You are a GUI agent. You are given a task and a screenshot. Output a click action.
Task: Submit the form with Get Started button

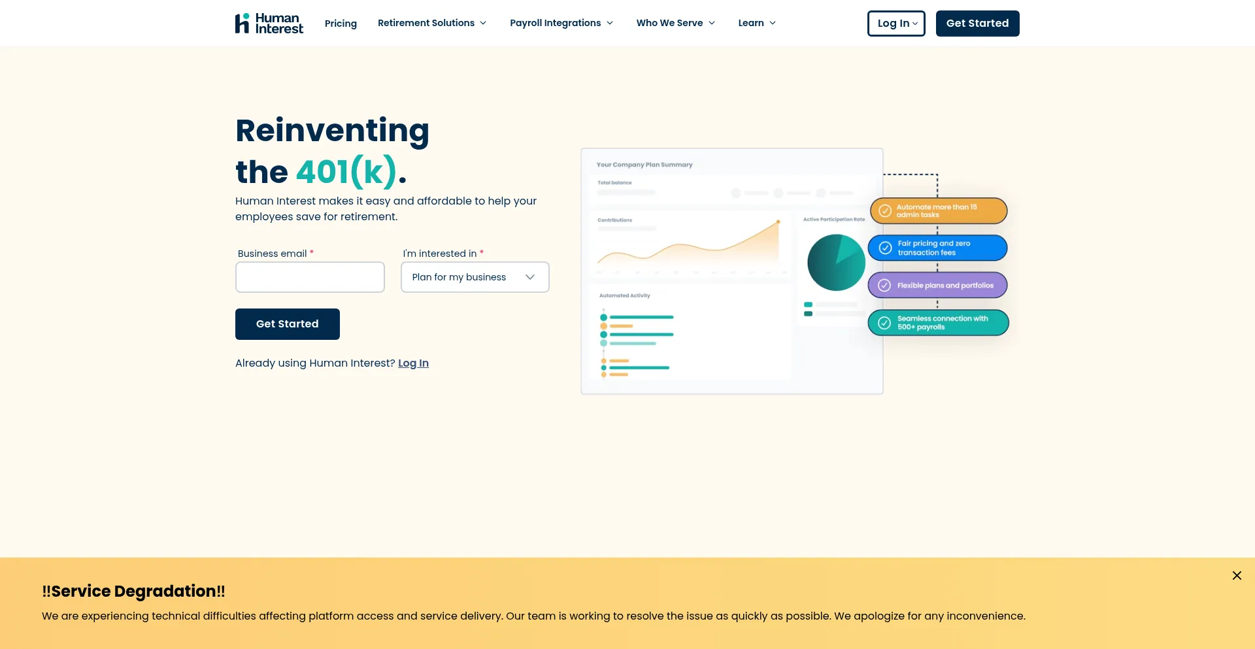(x=288, y=324)
